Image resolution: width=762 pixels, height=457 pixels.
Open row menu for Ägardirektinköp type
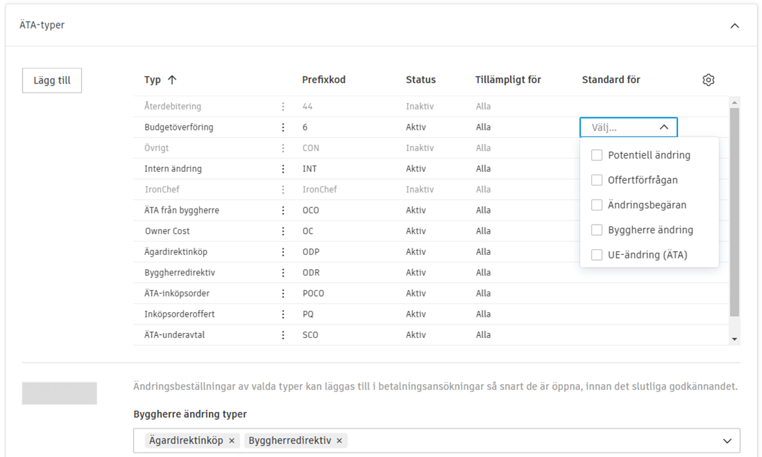coord(283,252)
